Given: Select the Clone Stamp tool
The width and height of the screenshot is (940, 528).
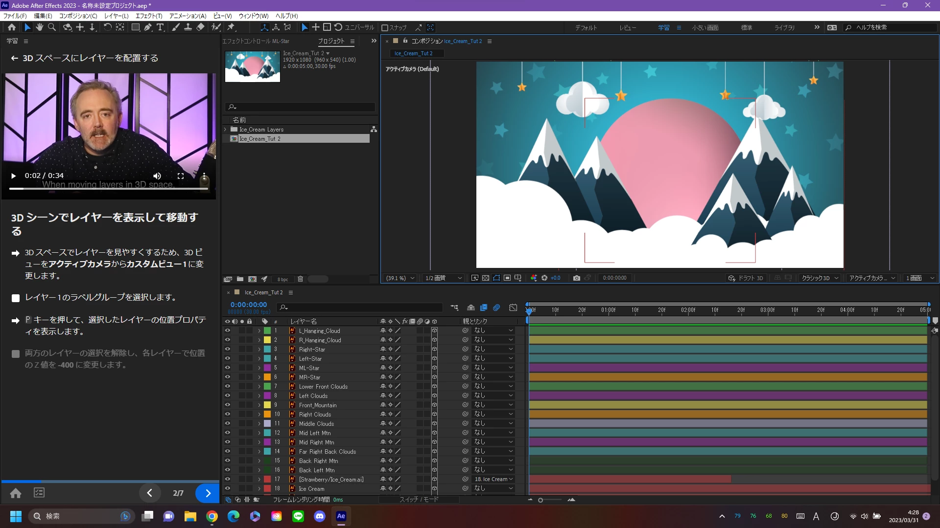Looking at the screenshot, I should (x=188, y=27).
